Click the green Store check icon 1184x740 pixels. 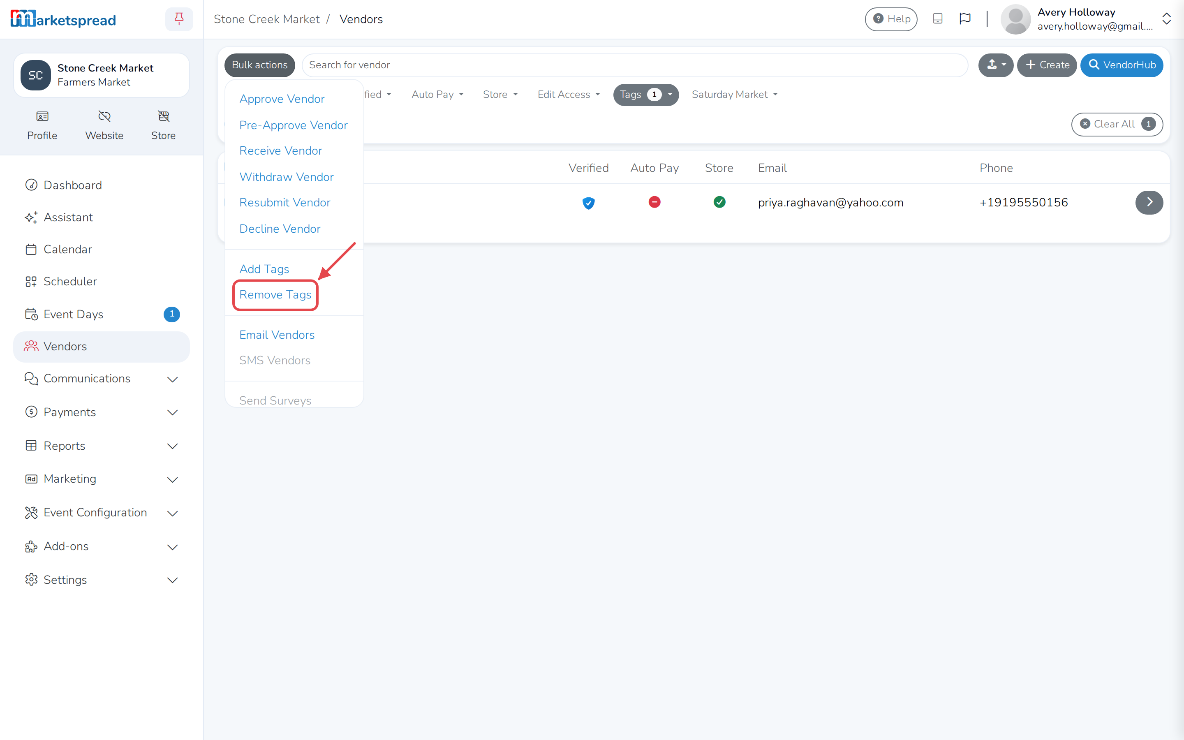click(x=719, y=201)
